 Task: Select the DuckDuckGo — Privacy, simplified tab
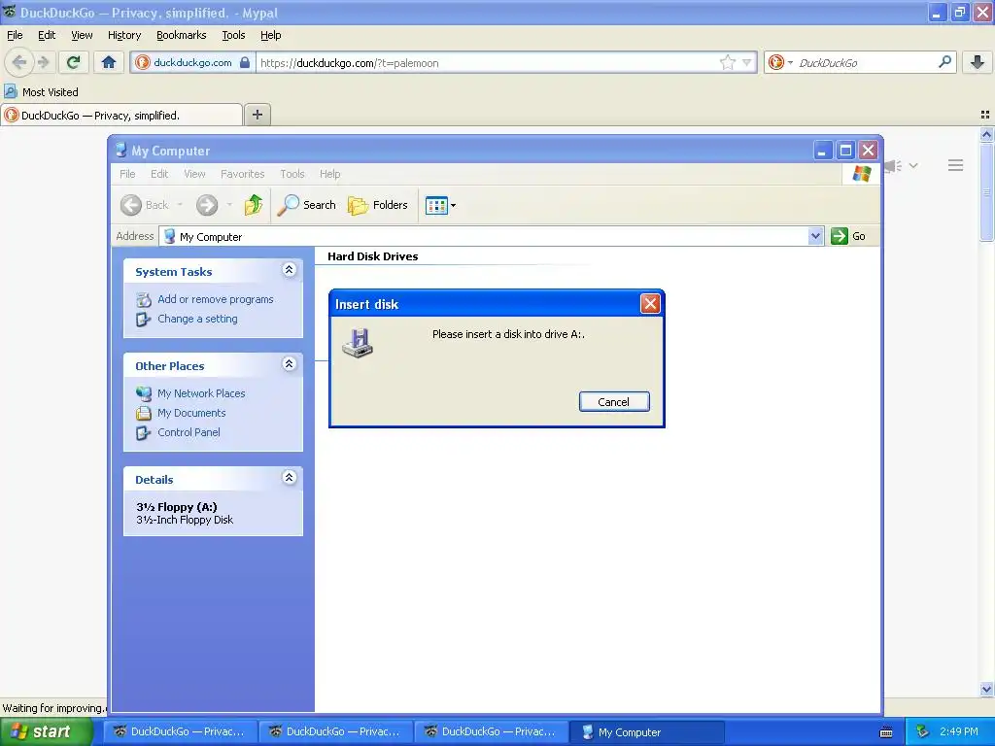(121, 115)
